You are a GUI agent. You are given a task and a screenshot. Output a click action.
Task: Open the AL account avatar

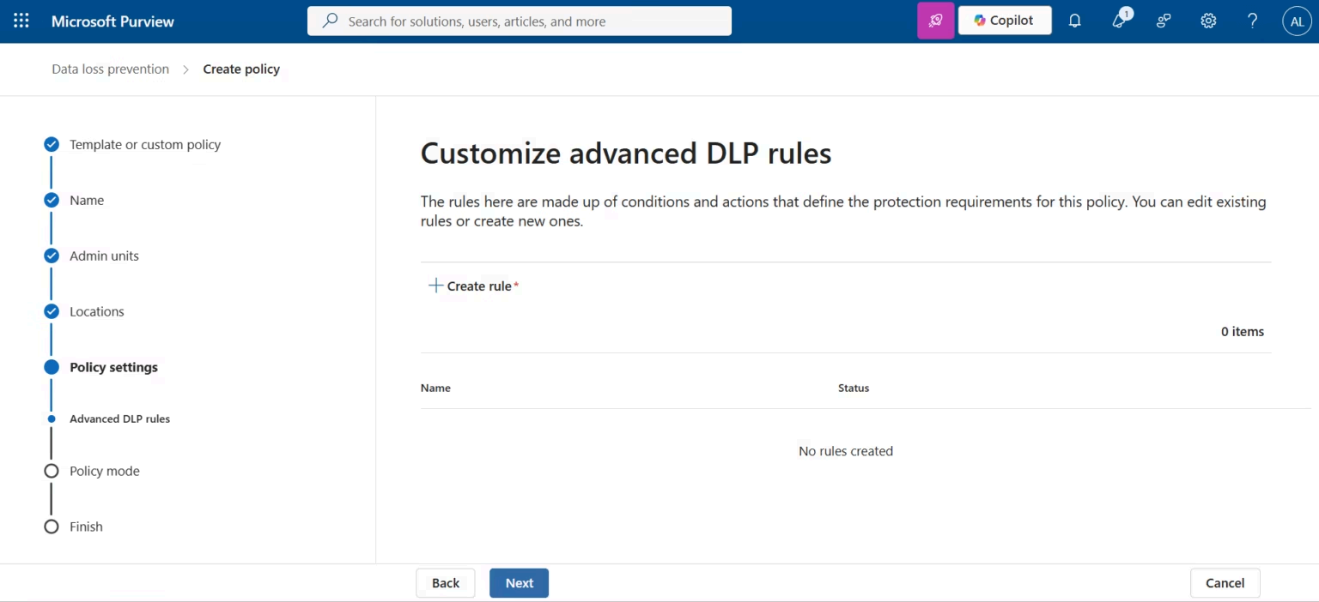click(x=1298, y=21)
